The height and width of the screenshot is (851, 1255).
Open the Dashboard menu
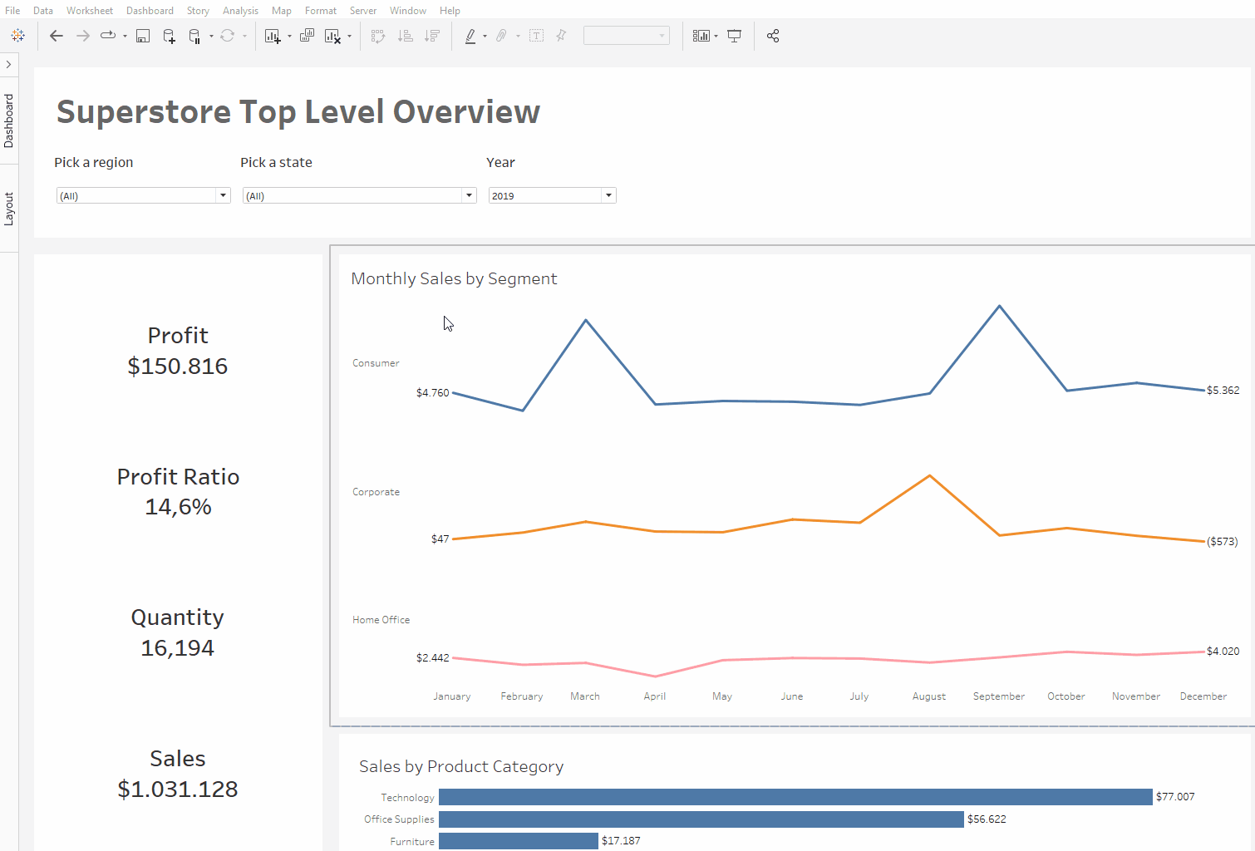click(x=150, y=11)
